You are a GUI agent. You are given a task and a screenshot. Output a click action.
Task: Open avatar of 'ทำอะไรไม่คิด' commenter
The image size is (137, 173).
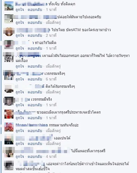[9, 45]
